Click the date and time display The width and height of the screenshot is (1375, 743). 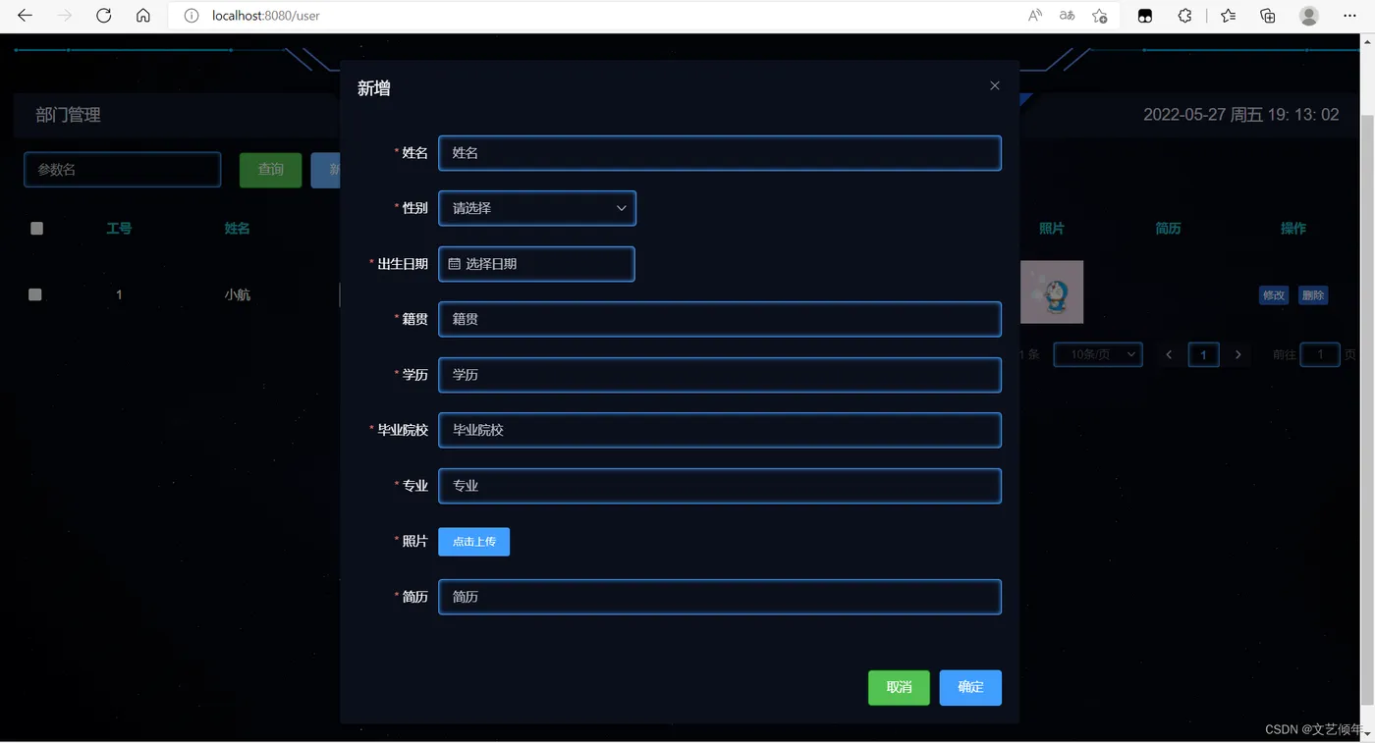pos(1240,115)
